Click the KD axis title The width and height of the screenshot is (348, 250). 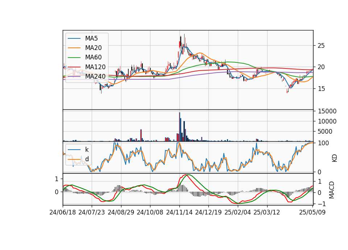tap(335, 158)
